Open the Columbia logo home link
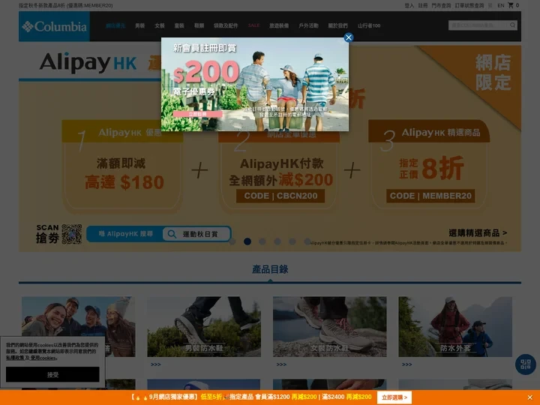 [55, 26]
